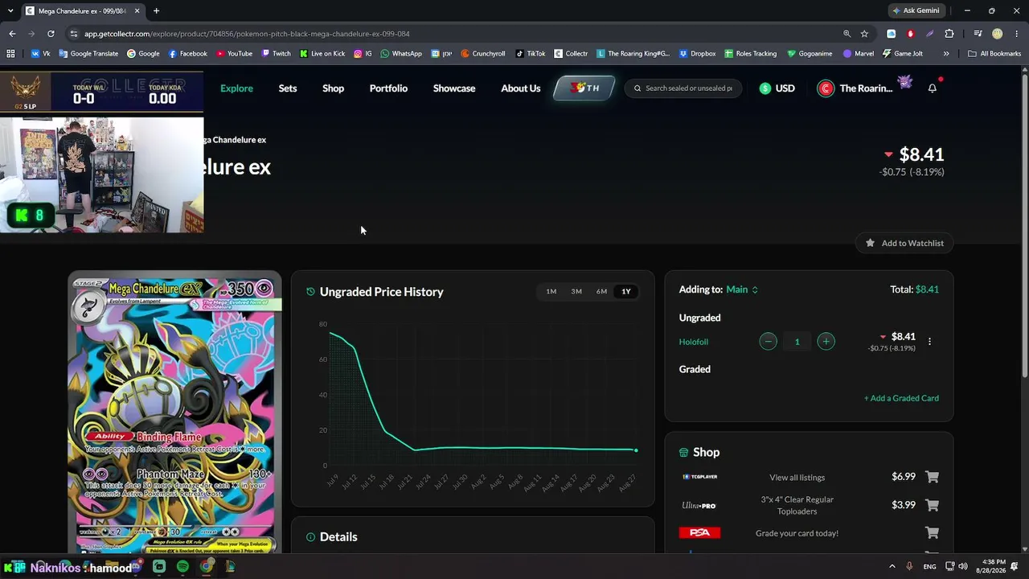Open the Dropbox bookmark
This screenshot has width=1029, height=579.
point(697,54)
